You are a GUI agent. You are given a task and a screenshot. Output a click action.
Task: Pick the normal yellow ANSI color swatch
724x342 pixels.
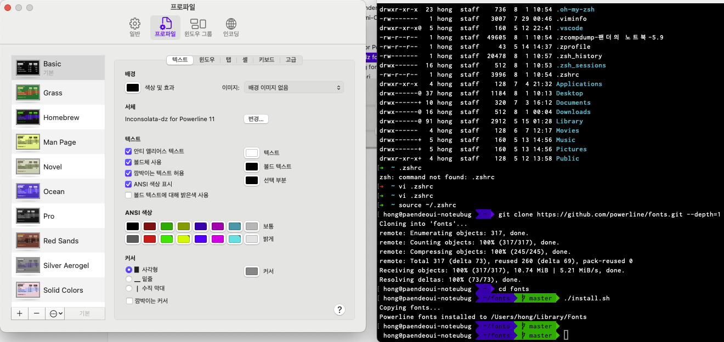coord(184,226)
